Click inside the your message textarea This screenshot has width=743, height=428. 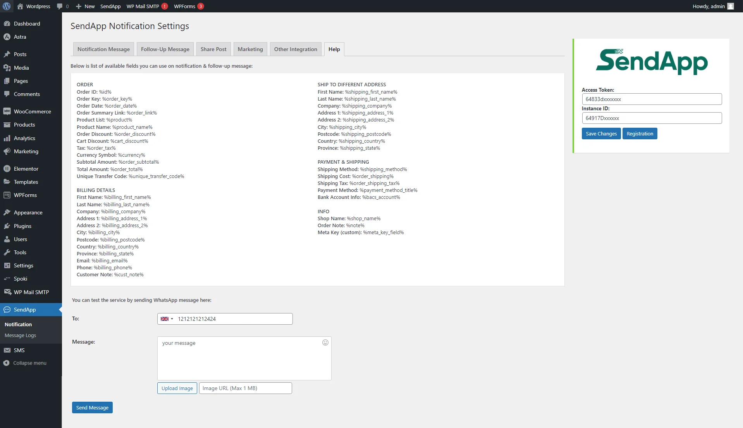coord(244,358)
